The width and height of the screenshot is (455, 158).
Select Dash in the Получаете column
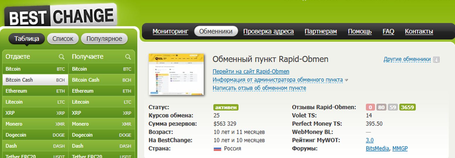(101, 146)
